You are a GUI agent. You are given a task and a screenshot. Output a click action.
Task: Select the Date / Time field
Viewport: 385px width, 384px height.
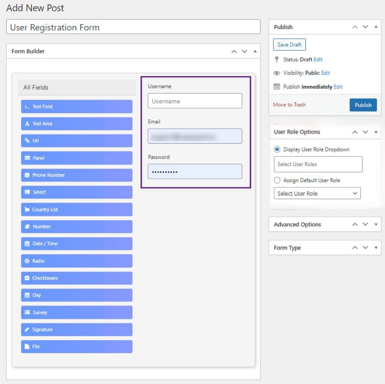tap(76, 244)
